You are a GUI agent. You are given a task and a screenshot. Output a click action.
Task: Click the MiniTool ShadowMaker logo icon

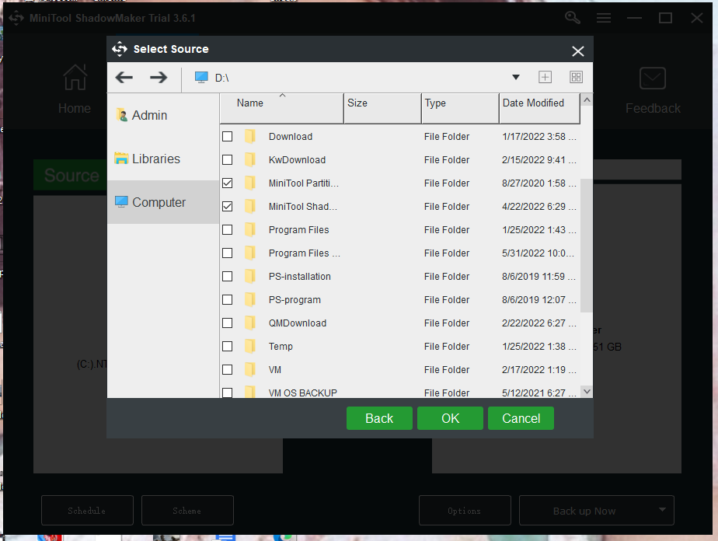(16, 18)
